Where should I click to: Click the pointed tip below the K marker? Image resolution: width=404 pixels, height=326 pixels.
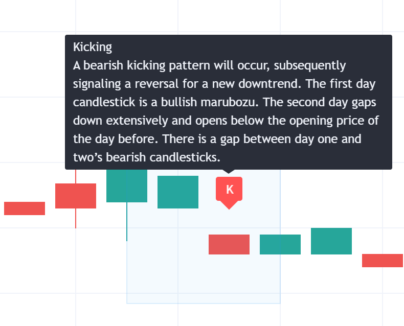229,206
